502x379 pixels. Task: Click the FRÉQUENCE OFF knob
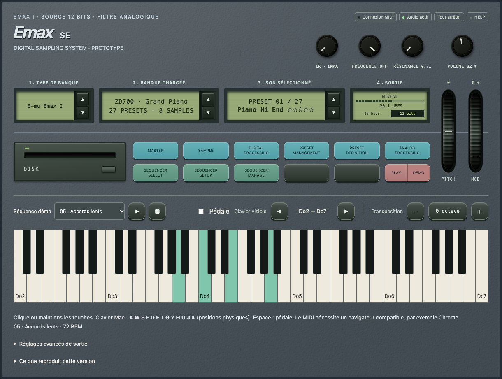[370, 46]
